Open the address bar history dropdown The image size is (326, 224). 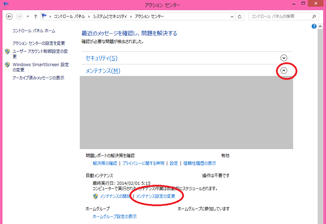point(232,17)
